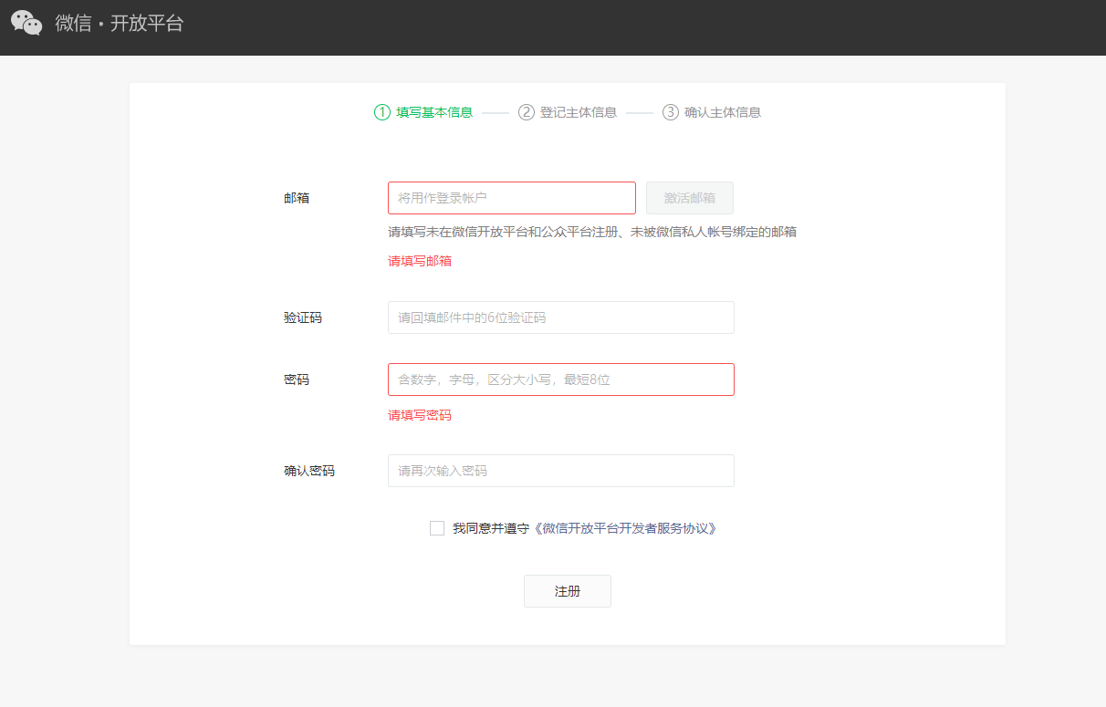Screen dimensions: 1106x707
Task: Click the 确认密码 field label
Action: click(309, 471)
